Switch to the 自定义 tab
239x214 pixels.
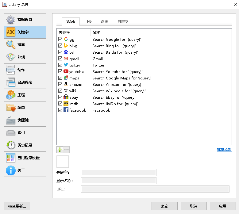pos(123,22)
